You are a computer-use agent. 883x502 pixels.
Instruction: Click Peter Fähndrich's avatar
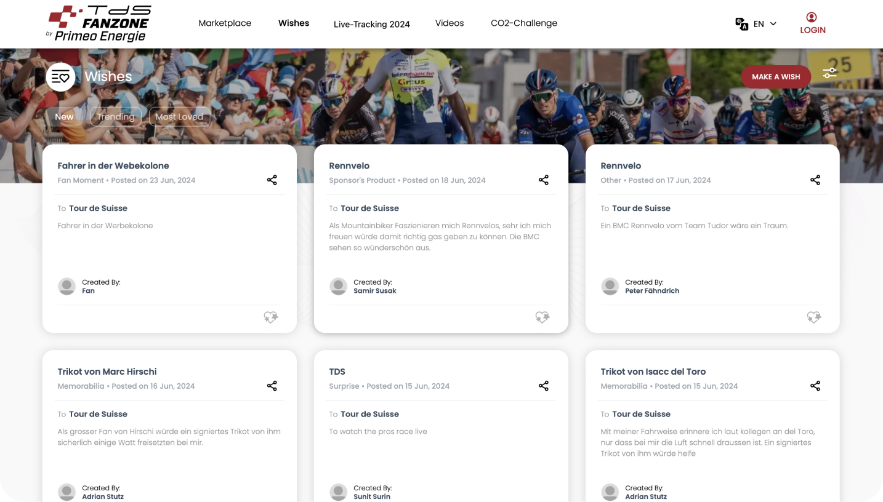(x=610, y=286)
